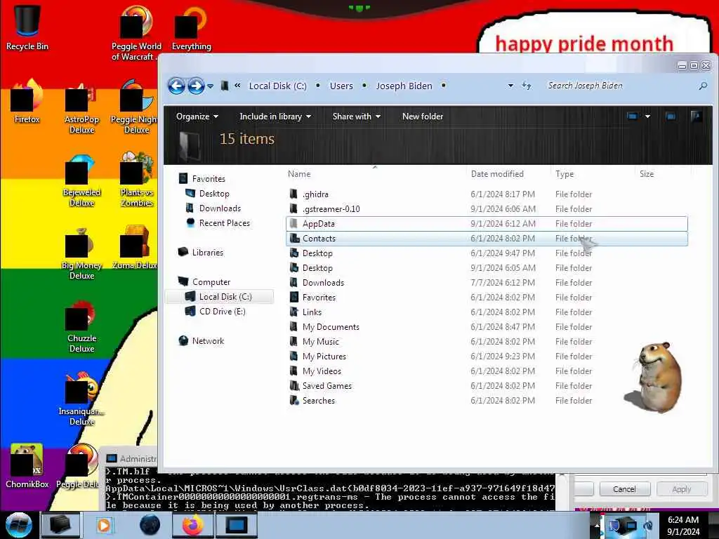The width and height of the screenshot is (719, 539).
Task: Open the Windows Start orb
Action: click(19, 525)
